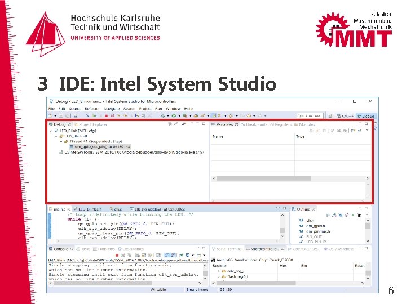Viewport: 406px width, 304px height.
Task: Click the Quick Access search field
Action: coord(310,116)
